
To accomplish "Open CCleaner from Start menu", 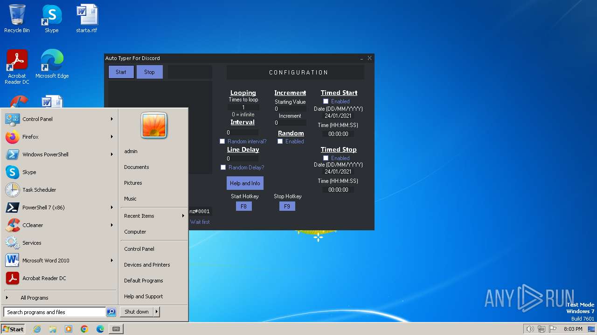I will click(x=59, y=225).
